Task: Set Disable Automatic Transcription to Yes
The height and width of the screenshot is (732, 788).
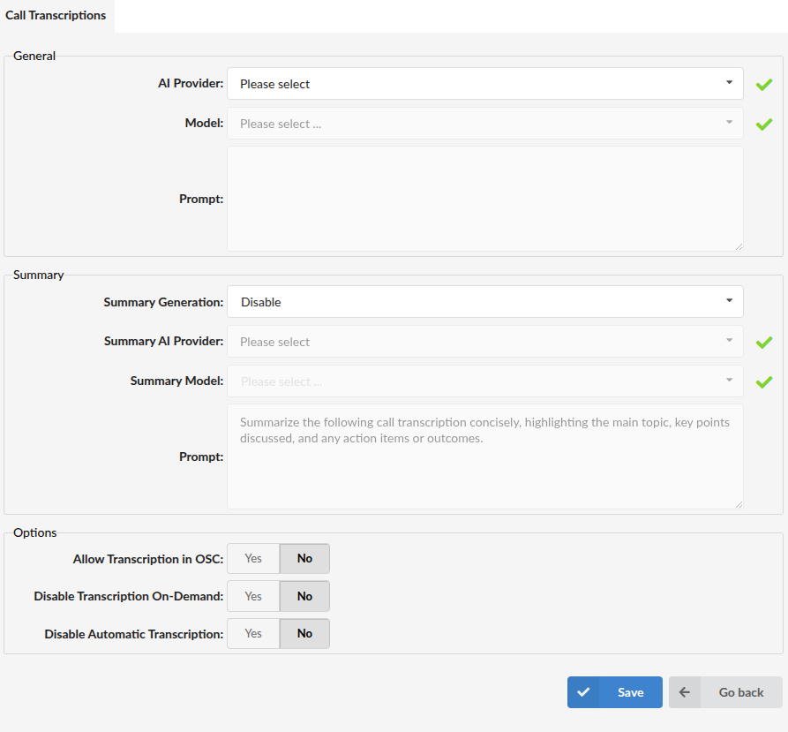Action: point(253,633)
